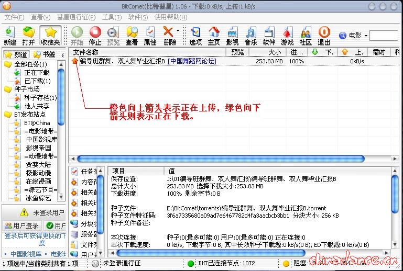Expand the dropdown arrow beside 删除
The height and width of the screenshot is (271, 403).
pyautogui.click(x=178, y=31)
